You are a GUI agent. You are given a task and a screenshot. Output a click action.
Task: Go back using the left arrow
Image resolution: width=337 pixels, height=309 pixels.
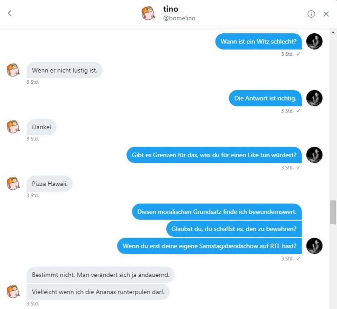click(10, 13)
